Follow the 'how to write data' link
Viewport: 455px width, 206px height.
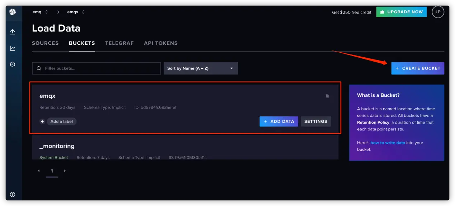point(388,143)
